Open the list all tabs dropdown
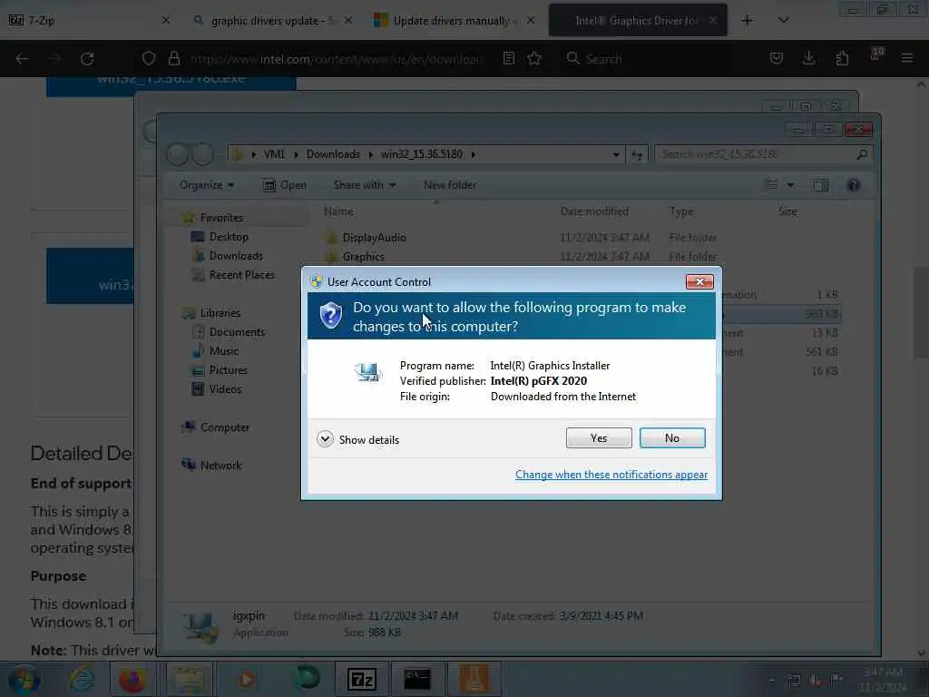Viewport: 929px width, 697px height. 783,20
